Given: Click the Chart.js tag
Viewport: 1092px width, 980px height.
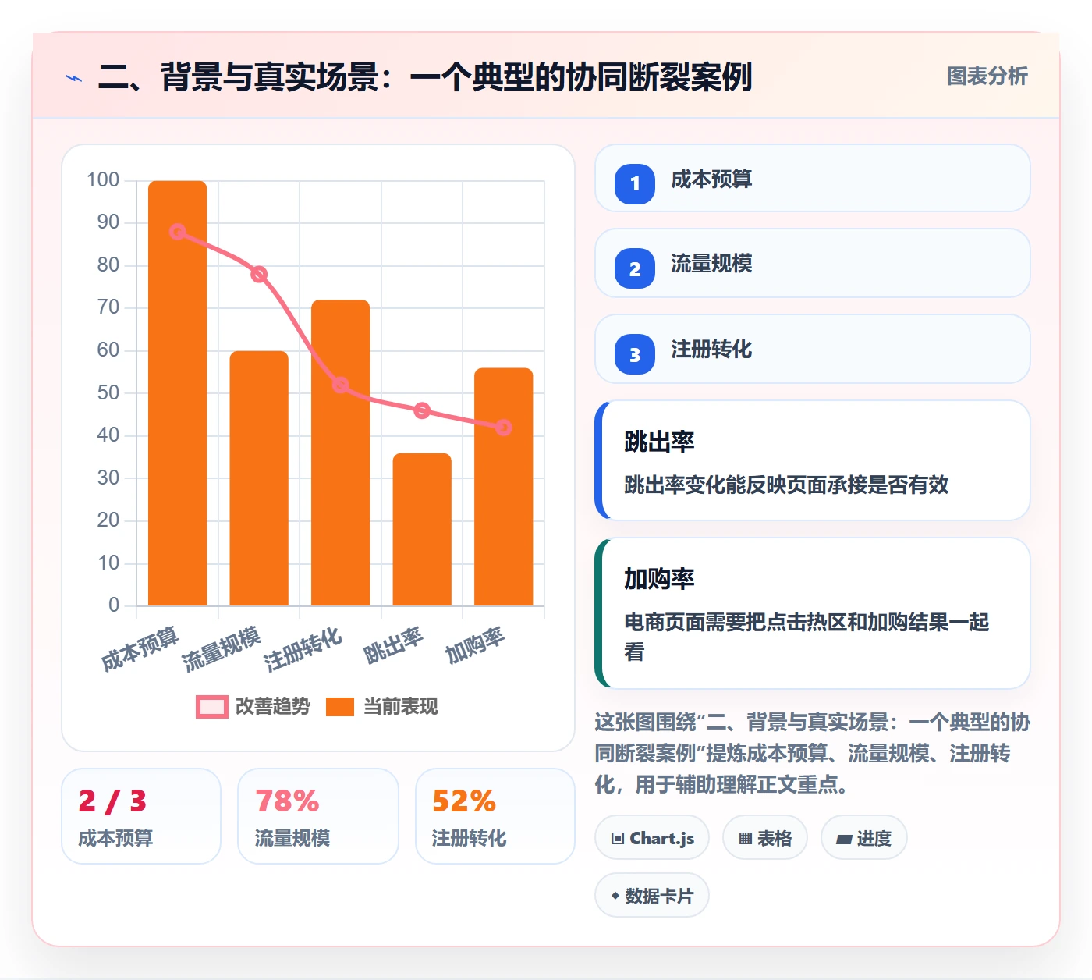Looking at the screenshot, I should (x=652, y=838).
